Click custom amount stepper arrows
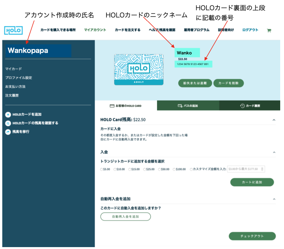The width and height of the screenshot is (284, 249). [262, 169]
